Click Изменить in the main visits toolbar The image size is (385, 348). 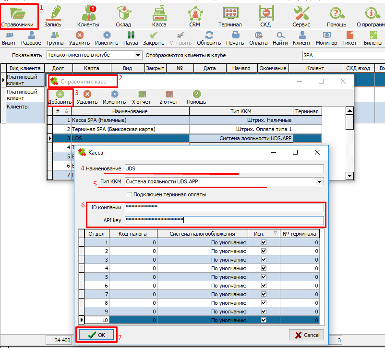(107, 38)
